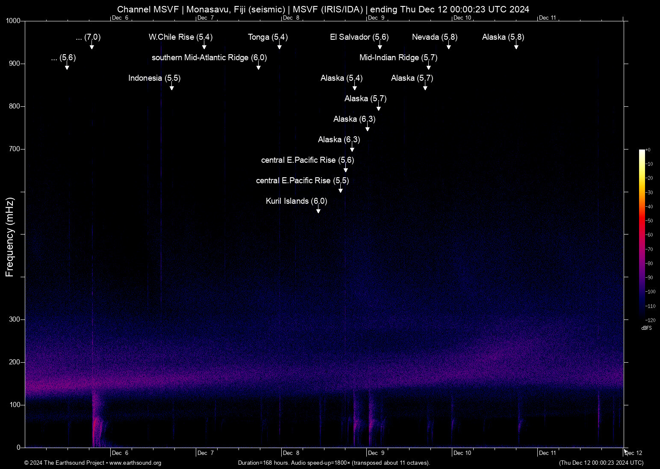Screen dimensions: 660x469
Task: Click the Indonesia (5.5) earthquake arrow
Action: (171, 87)
